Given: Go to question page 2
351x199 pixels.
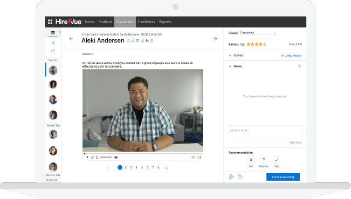Looking at the screenshot, I should [125, 167].
